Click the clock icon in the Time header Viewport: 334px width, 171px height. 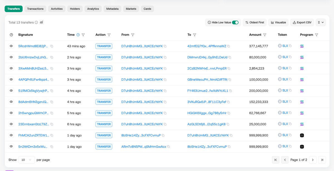[78, 35]
